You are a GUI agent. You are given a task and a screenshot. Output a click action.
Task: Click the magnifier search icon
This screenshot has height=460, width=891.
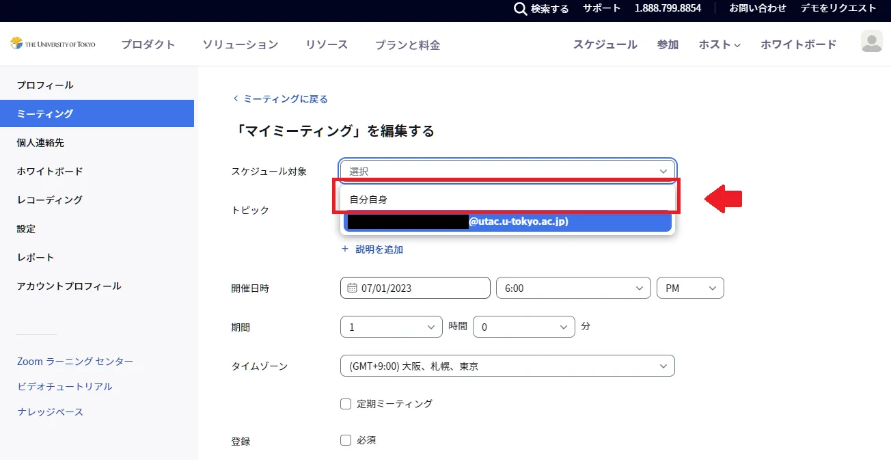(x=520, y=9)
